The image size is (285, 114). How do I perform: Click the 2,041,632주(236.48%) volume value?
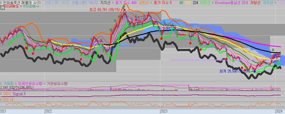17,87
